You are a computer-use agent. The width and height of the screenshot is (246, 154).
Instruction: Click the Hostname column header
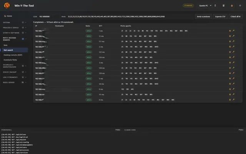coord(59,26)
